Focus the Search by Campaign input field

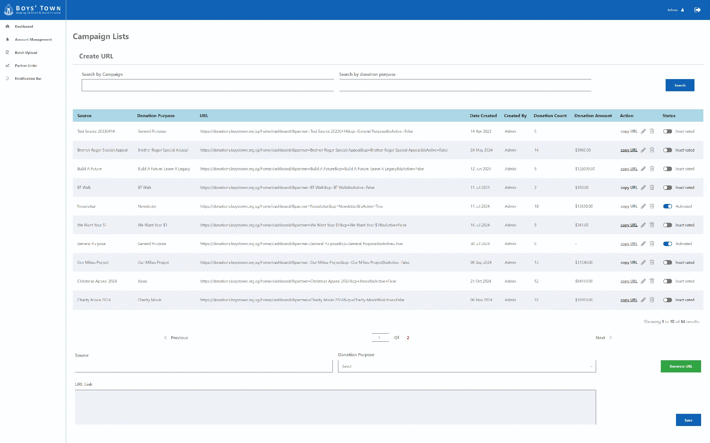click(x=207, y=85)
